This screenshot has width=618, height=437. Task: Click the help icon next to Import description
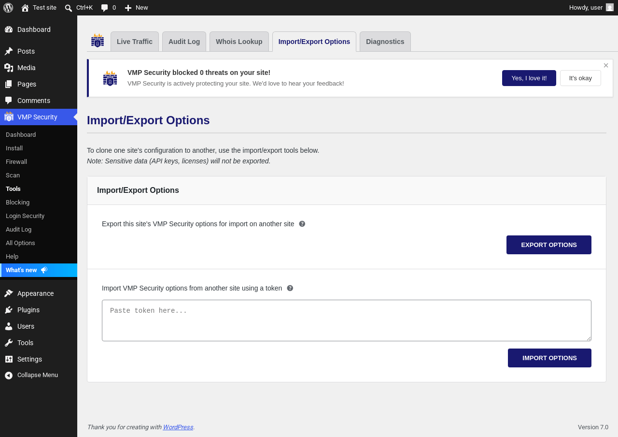coord(290,288)
